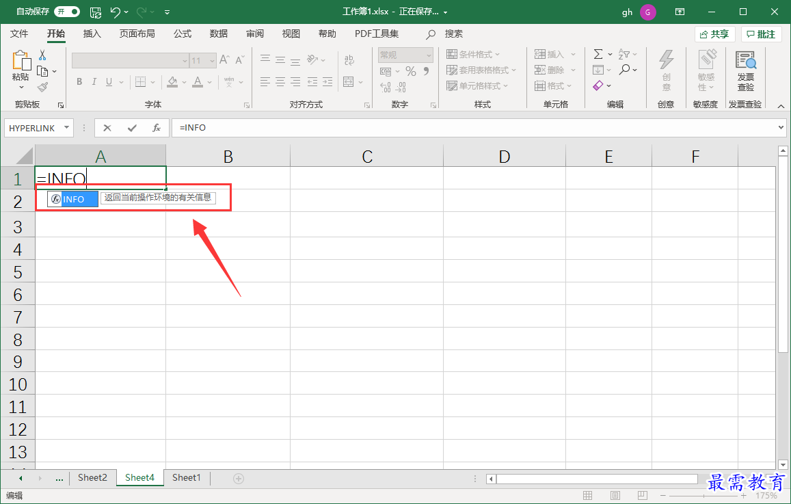Screen dimensions: 791x504
Task: Select the INFO function suggestion
Action: [x=73, y=199]
